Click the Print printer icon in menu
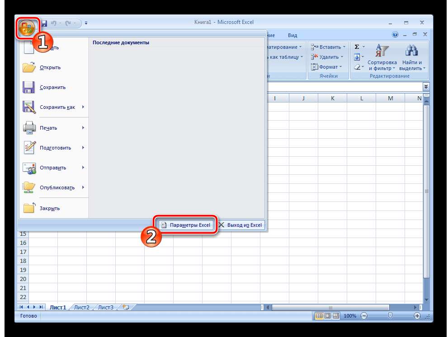Viewport: 448px width, 337px height. tap(29, 128)
